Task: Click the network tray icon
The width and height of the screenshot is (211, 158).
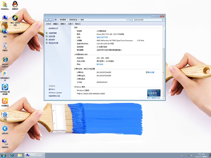Action: tap(188, 156)
